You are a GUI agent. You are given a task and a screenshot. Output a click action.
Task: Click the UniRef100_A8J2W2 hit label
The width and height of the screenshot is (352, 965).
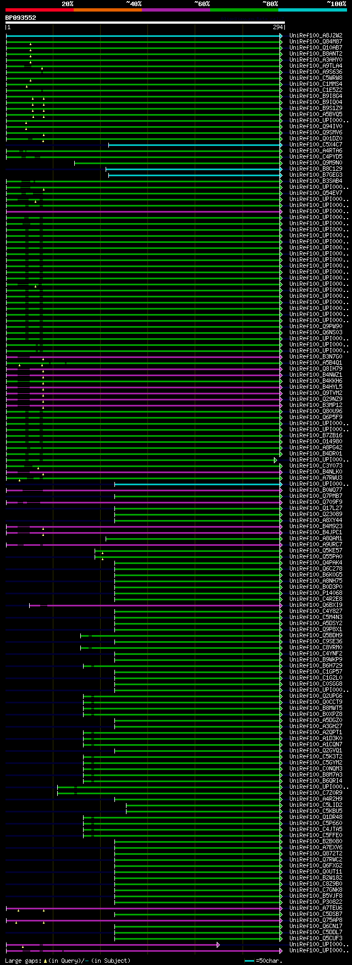coord(315,36)
